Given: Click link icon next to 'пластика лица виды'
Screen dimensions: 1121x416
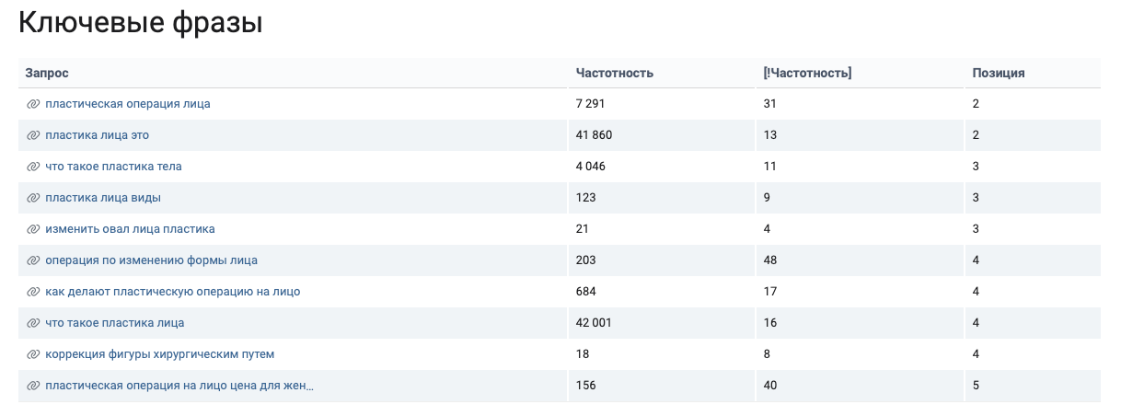Looking at the screenshot, I should 33,198.
